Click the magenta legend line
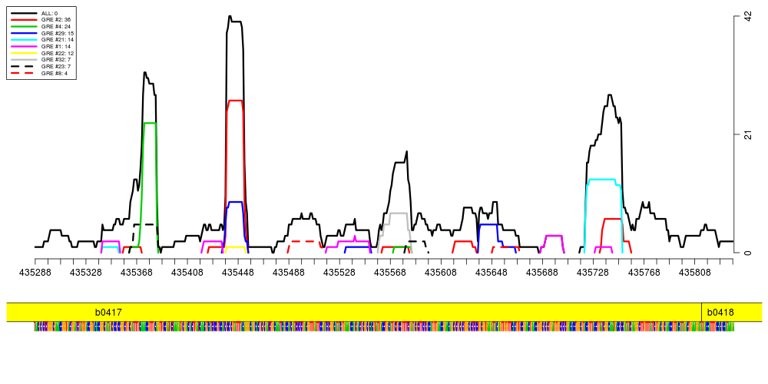 coord(24,46)
